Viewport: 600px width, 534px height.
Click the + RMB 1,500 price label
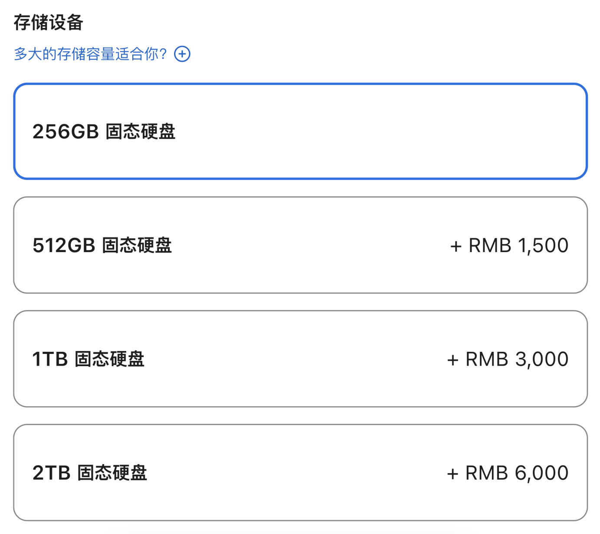(x=509, y=246)
